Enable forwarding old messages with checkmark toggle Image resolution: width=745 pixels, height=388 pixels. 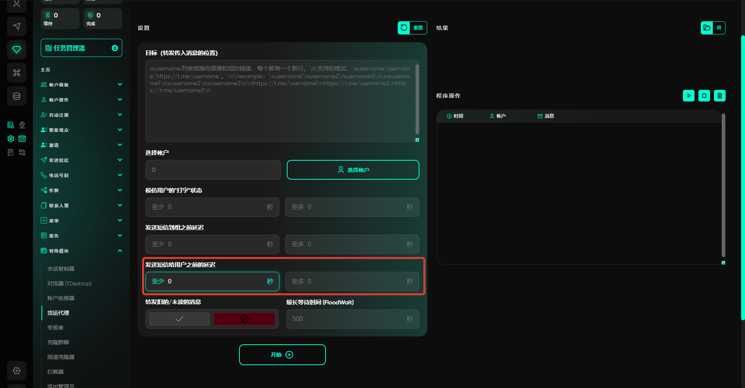click(179, 319)
